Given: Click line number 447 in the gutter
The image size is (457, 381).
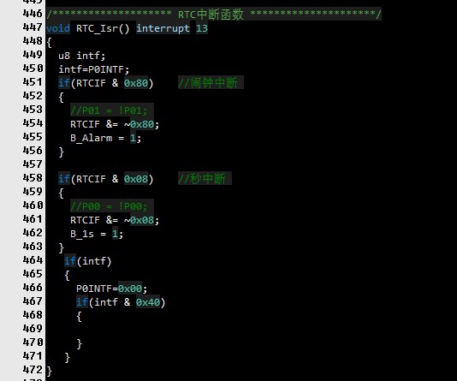Looking at the screenshot, I should [33, 27].
